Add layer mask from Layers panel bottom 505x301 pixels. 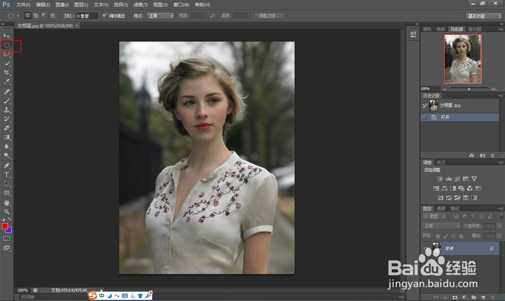pyautogui.click(x=455, y=297)
